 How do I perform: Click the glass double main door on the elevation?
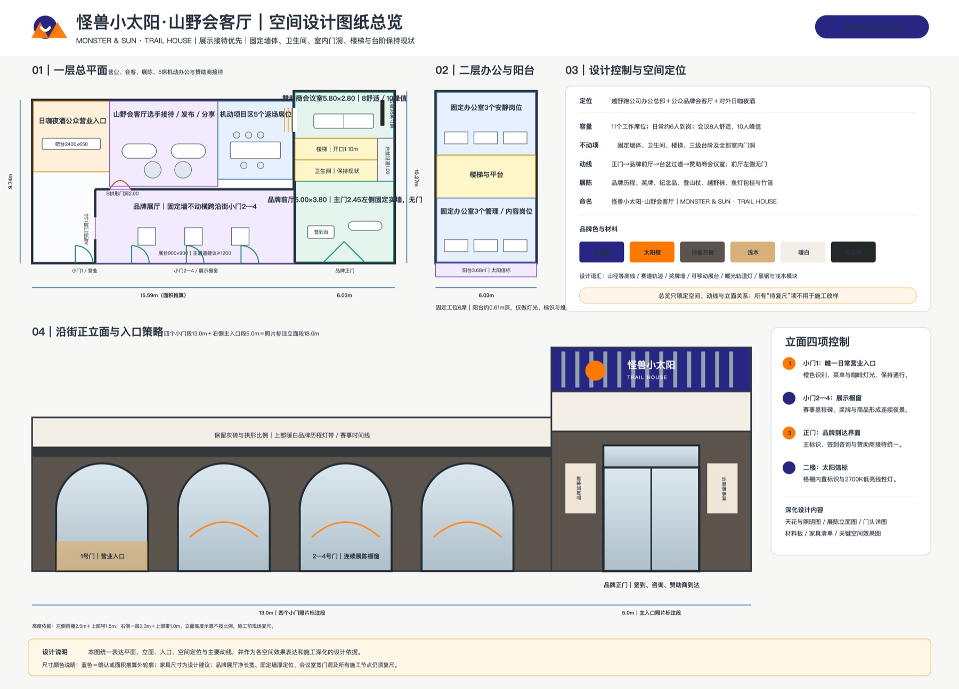pyautogui.click(x=651, y=519)
